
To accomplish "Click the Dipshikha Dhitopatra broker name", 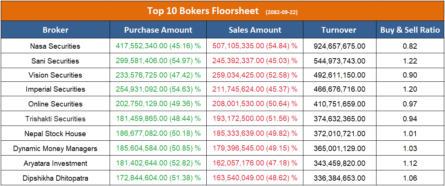I will click(55, 178).
